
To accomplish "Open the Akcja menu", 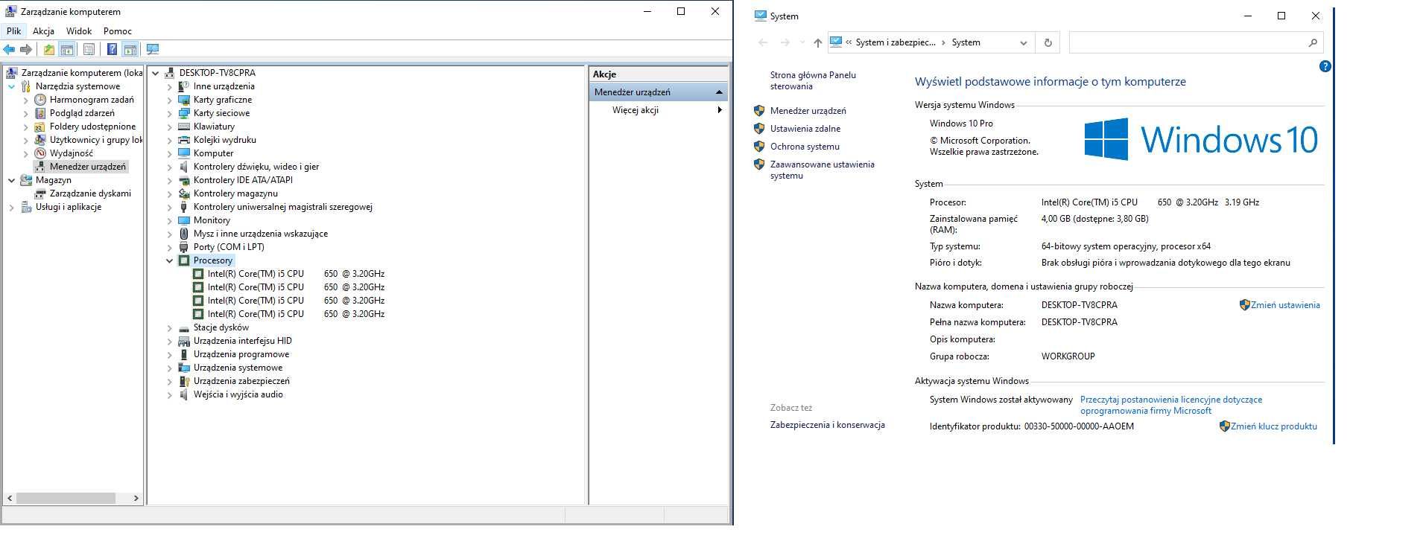I will tap(43, 31).
